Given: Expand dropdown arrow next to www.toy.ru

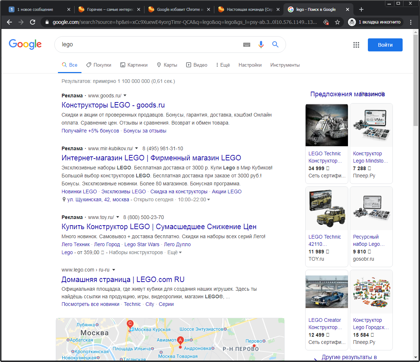Looking at the screenshot, I should 118,217.
